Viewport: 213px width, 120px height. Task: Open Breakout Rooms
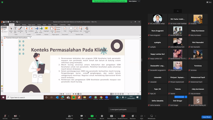pos(123,117)
